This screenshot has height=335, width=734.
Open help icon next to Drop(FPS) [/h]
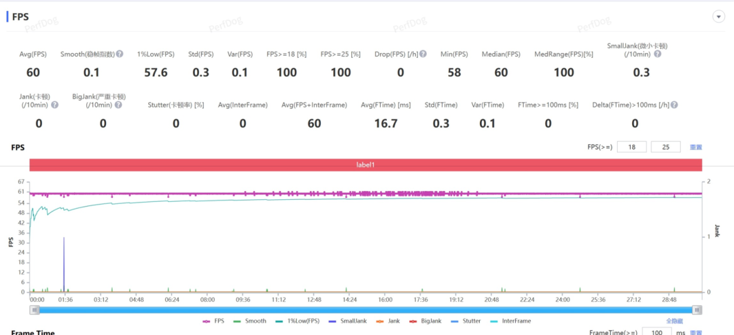point(423,54)
